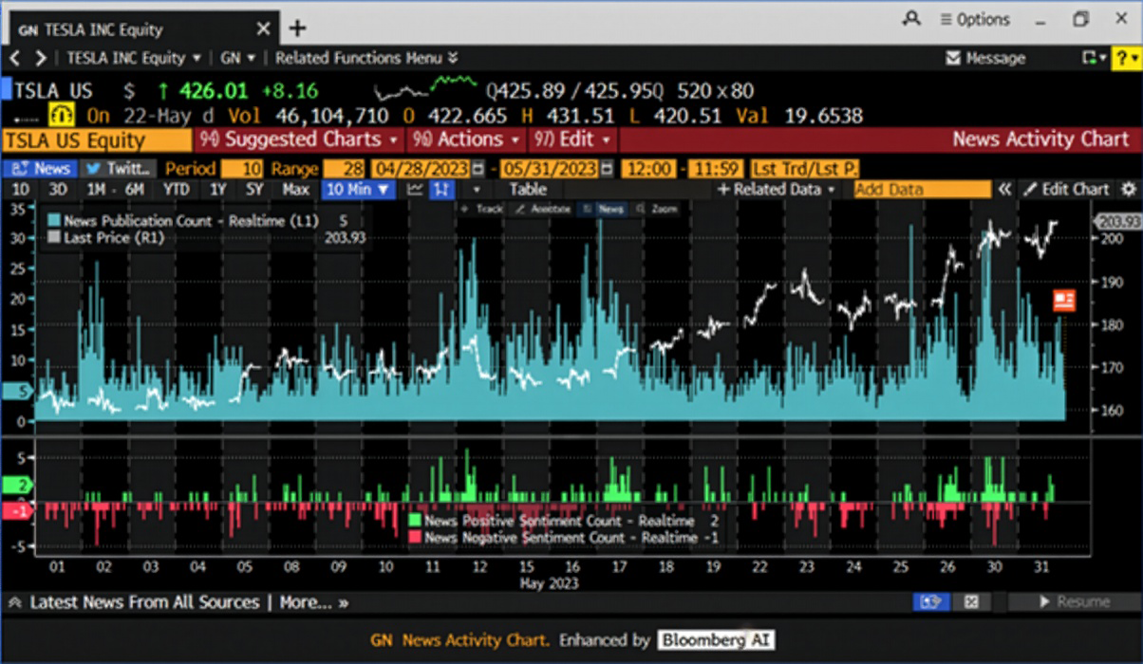
Task: Expand the TESLA INC Equity security dropdown
Action: pos(133,58)
